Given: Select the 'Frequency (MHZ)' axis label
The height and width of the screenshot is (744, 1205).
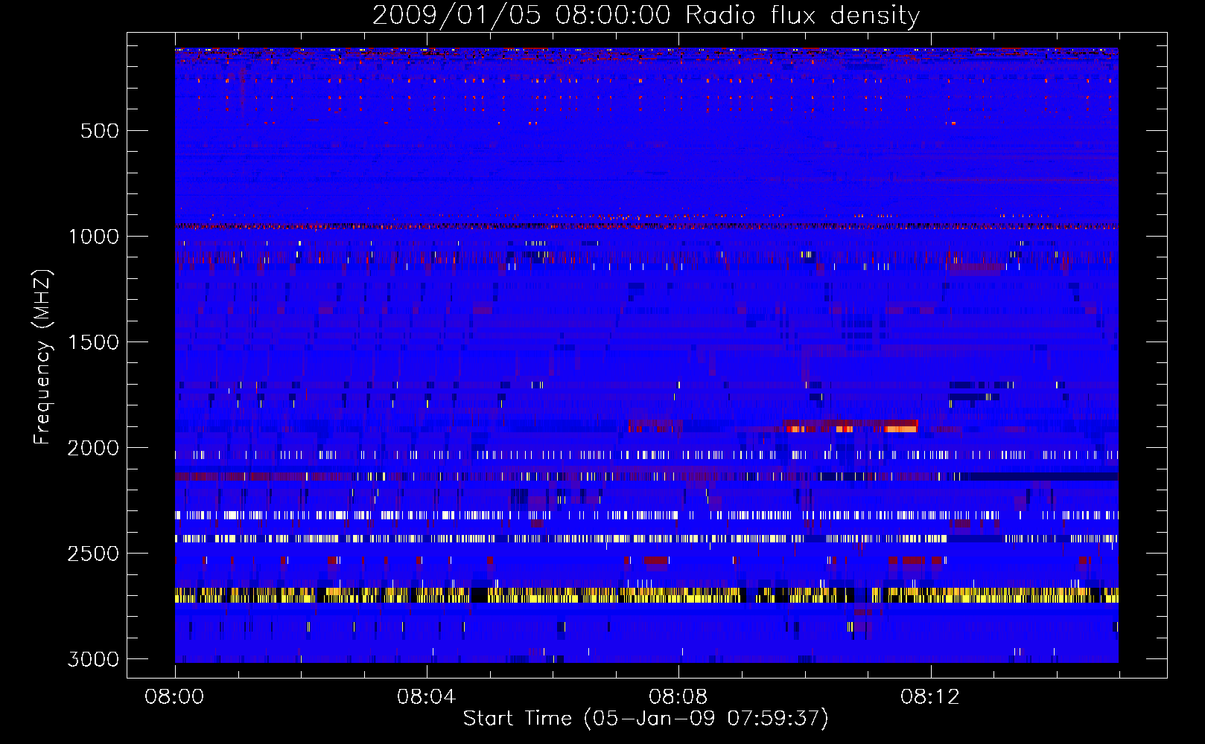Looking at the screenshot, I should pyautogui.click(x=43, y=357).
